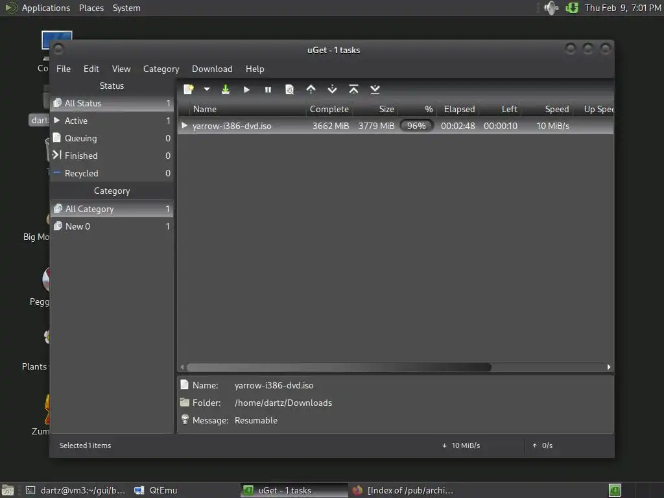This screenshot has height=498, width=664.
Task: Switch to Firefox Index of /pub taskbar window
Action: tap(402, 490)
